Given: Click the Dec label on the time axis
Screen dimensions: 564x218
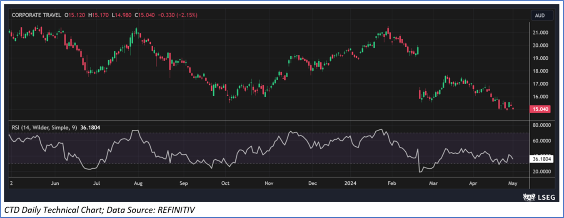Looking at the screenshot, I should (x=312, y=183).
